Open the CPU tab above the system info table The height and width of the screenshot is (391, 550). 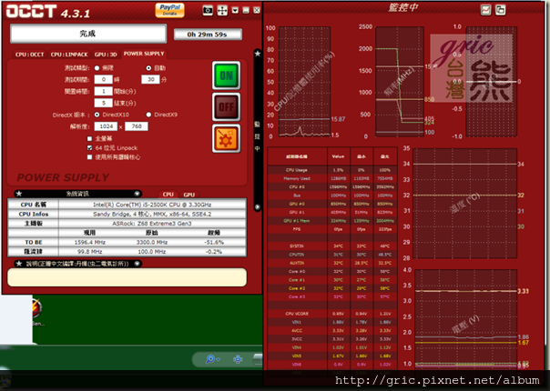click(x=168, y=195)
